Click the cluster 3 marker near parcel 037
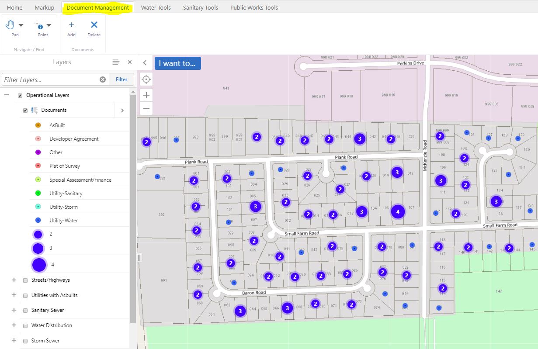The height and width of the screenshot is (349, 538). click(x=361, y=211)
